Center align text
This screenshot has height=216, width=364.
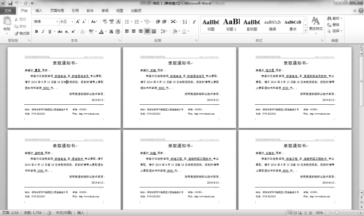(134, 31)
